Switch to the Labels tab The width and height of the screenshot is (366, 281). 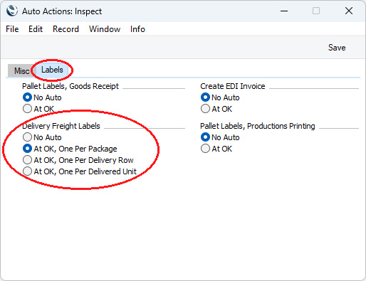52,70
